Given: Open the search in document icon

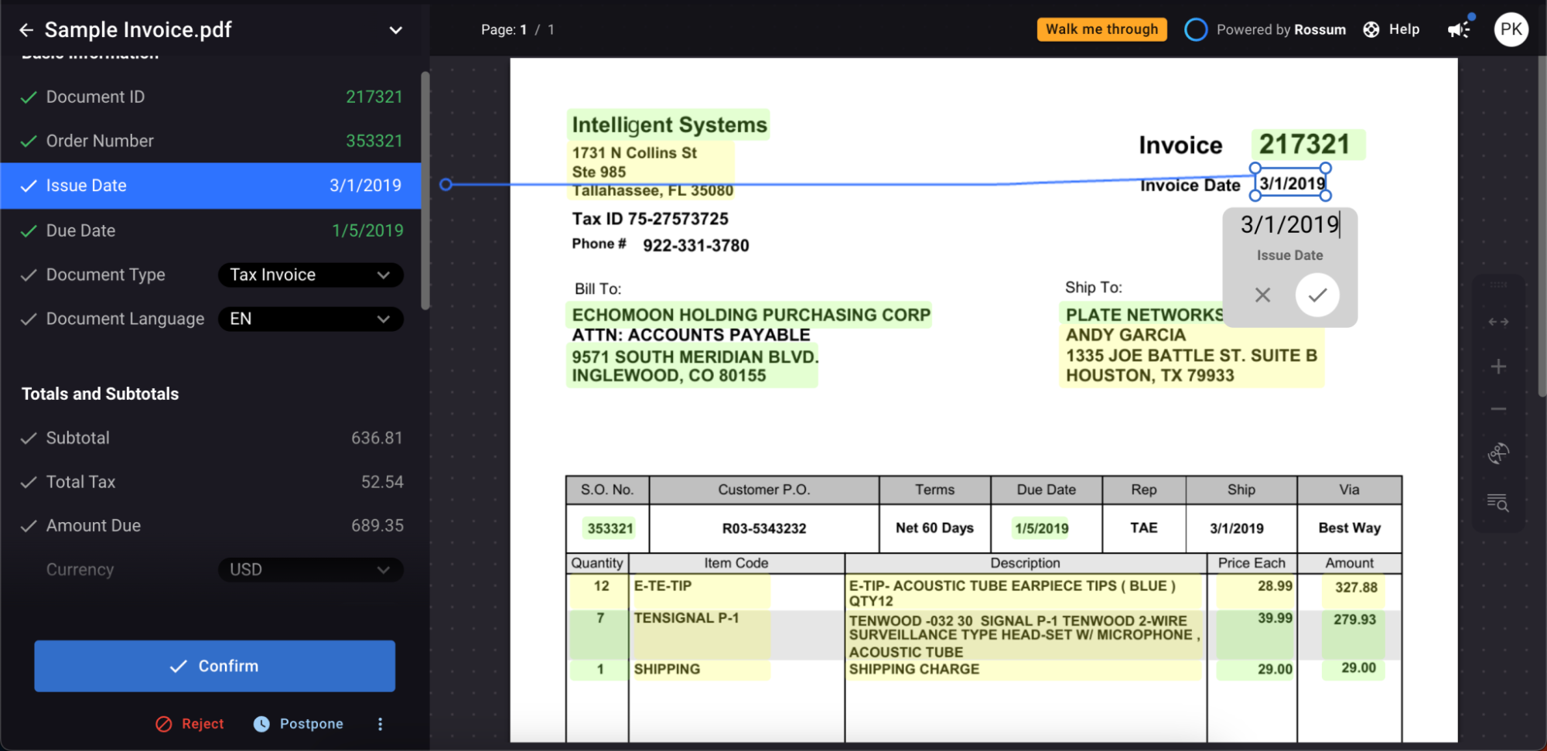Looking at the screenshot, I should click(1498, 503).
